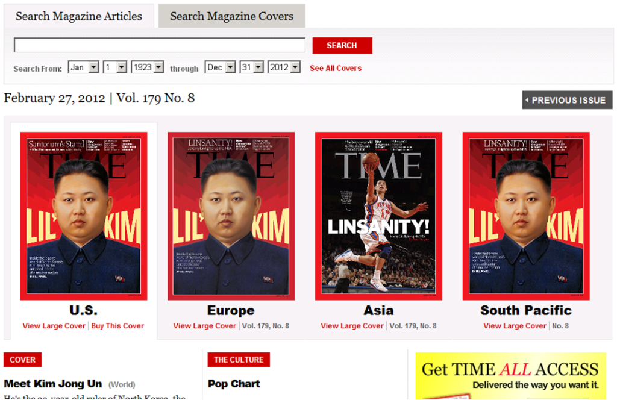Screen dimensions: 617x400
Task: Click Vol. 179, No. 8 under Asia
Action: pyautogui.click(x=413, y=326)
